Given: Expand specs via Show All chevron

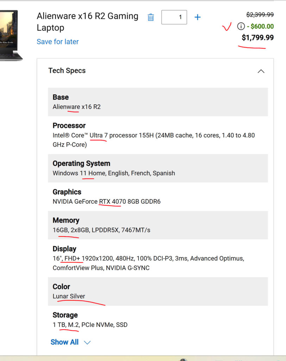Looking at the screenshot, I should [87, 343].
